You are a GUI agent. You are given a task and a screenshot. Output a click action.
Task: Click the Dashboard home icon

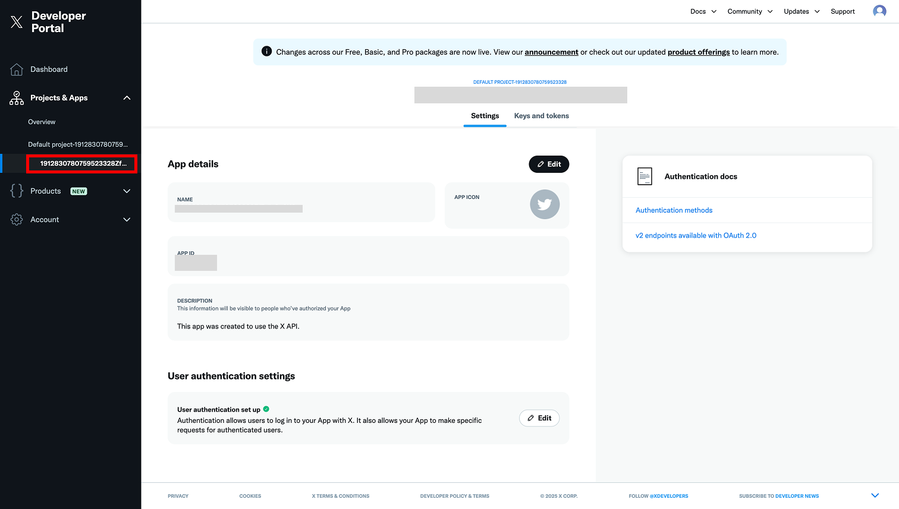tap(17, 69)
